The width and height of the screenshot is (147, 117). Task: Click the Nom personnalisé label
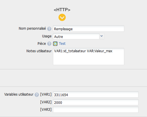32,29
